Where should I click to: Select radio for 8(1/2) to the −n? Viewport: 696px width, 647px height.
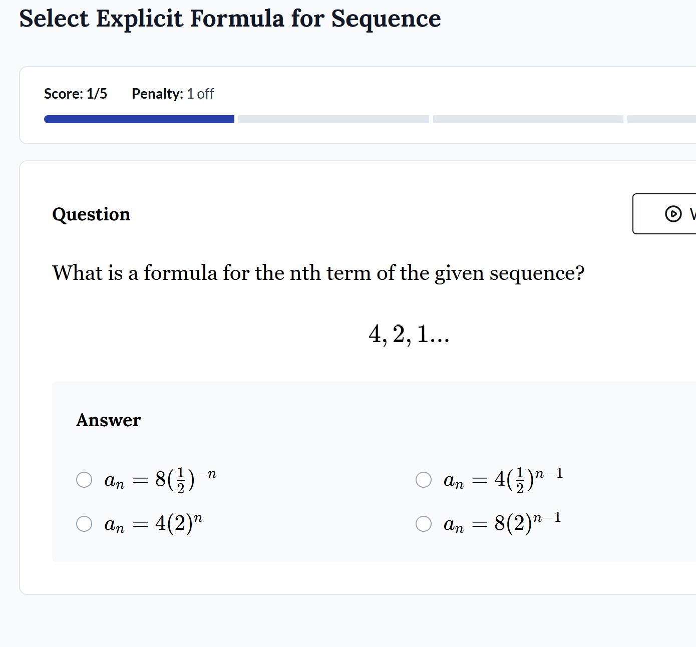pos(84,479)
